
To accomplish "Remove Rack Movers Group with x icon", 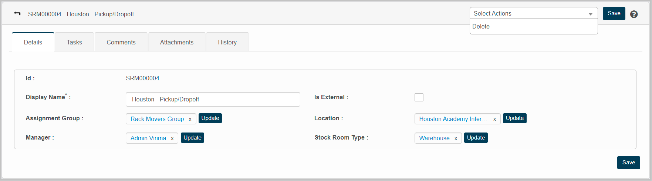I will (x=190, y=119).
